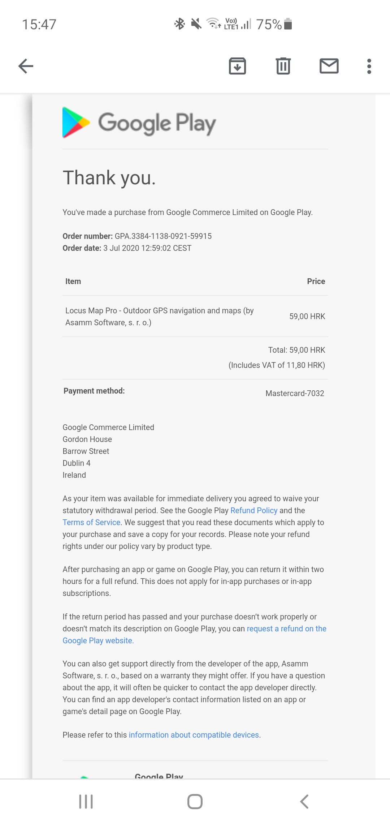Open the Refund Policy link

click(x=254, y=510)
